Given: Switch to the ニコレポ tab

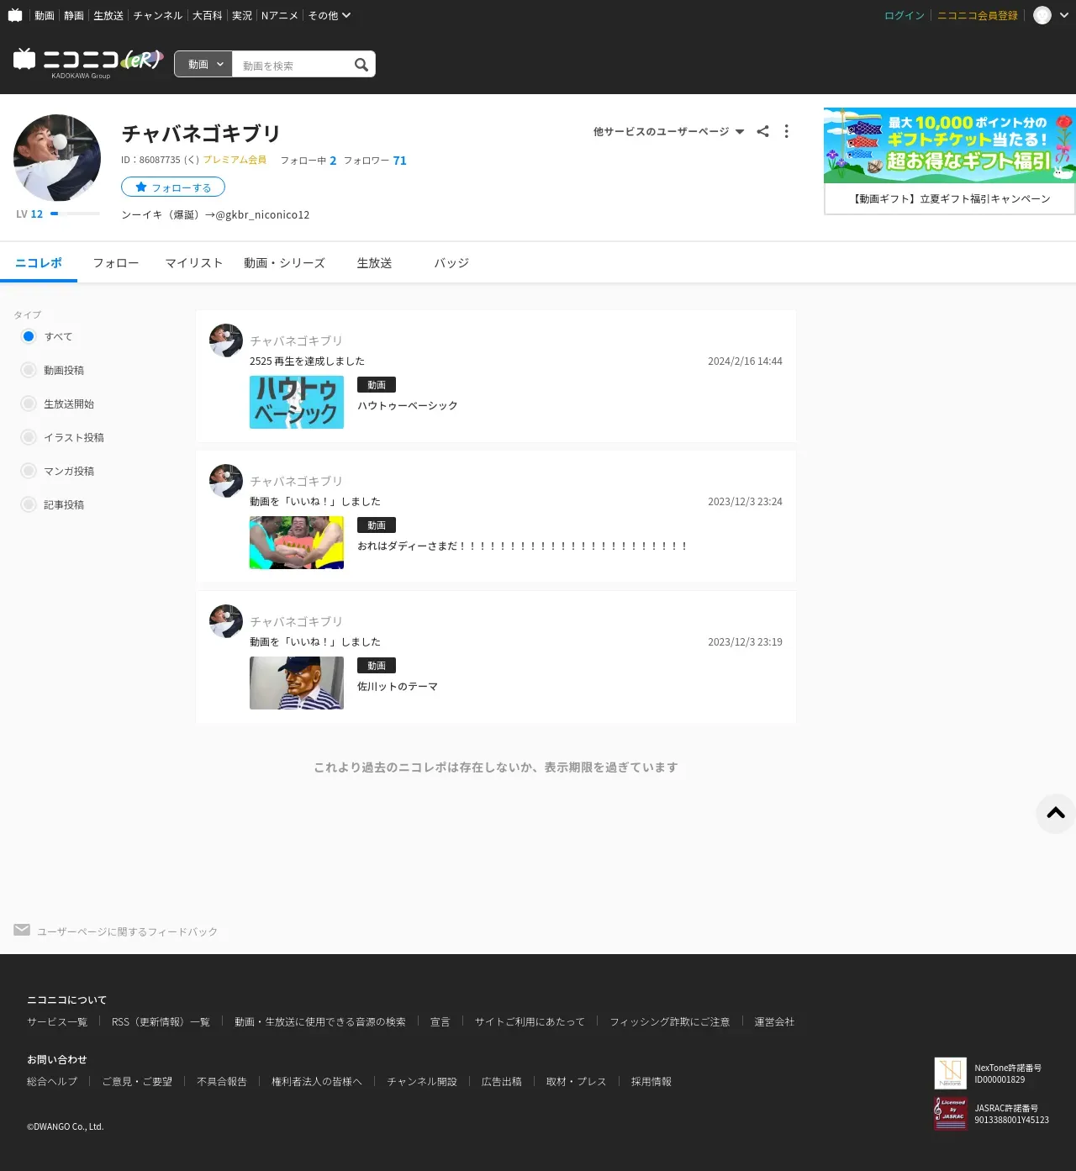Looking at the screenshot, I should point(39,263).
